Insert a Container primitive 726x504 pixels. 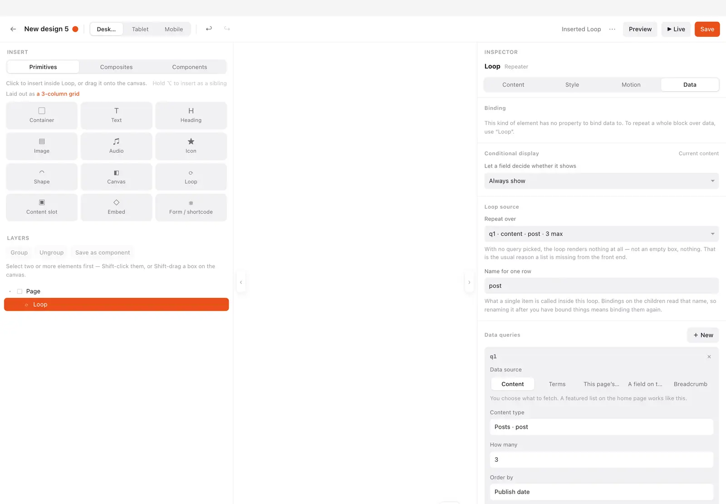coord(42,115)
